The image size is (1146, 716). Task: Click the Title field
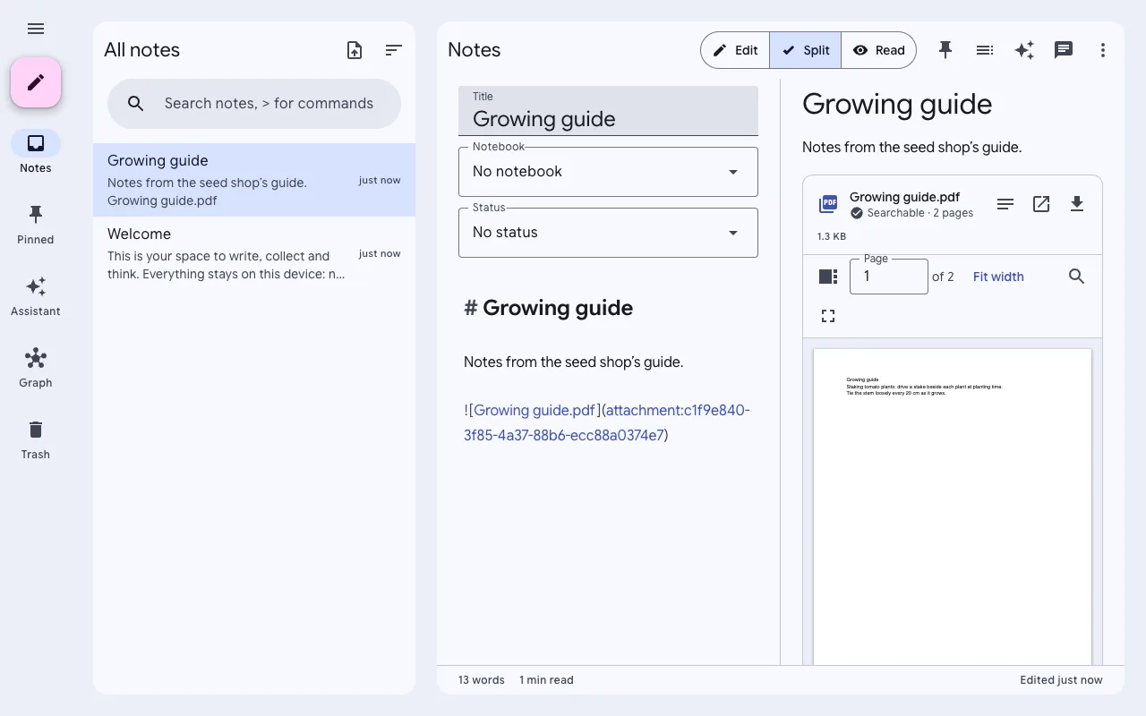click(608, 111)
